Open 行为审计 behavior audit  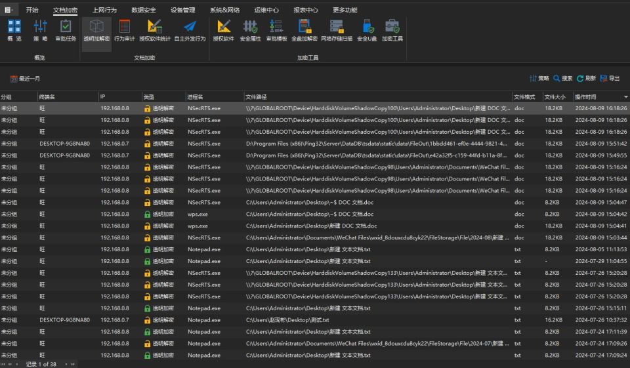coord(124,31)
